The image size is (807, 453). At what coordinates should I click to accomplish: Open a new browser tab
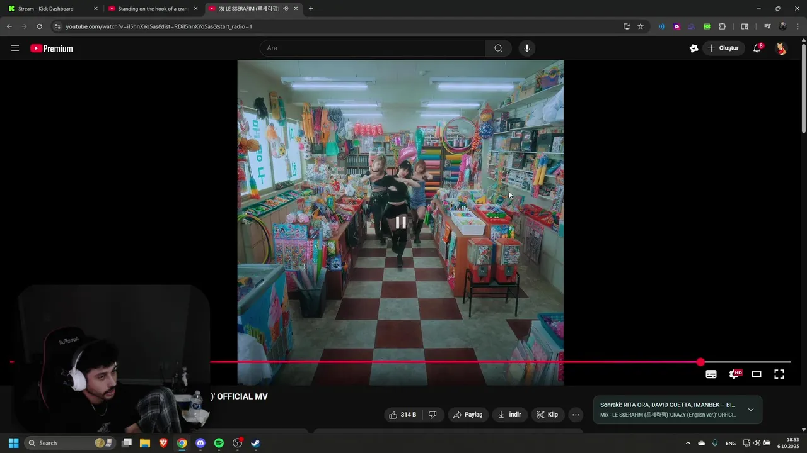(x=311, y=9)
